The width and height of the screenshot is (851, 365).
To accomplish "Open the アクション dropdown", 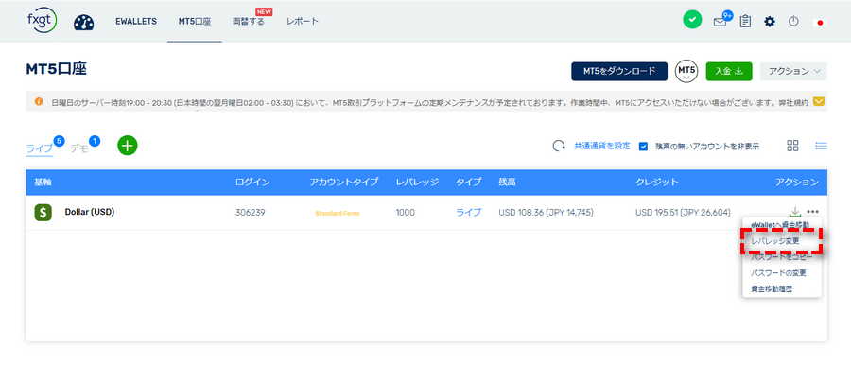I will click(x=793, y=71).
